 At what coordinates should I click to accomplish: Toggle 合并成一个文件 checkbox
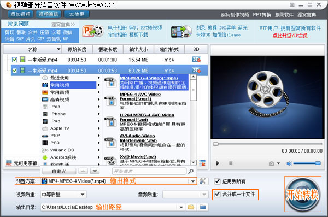click(x=218, y=194)
